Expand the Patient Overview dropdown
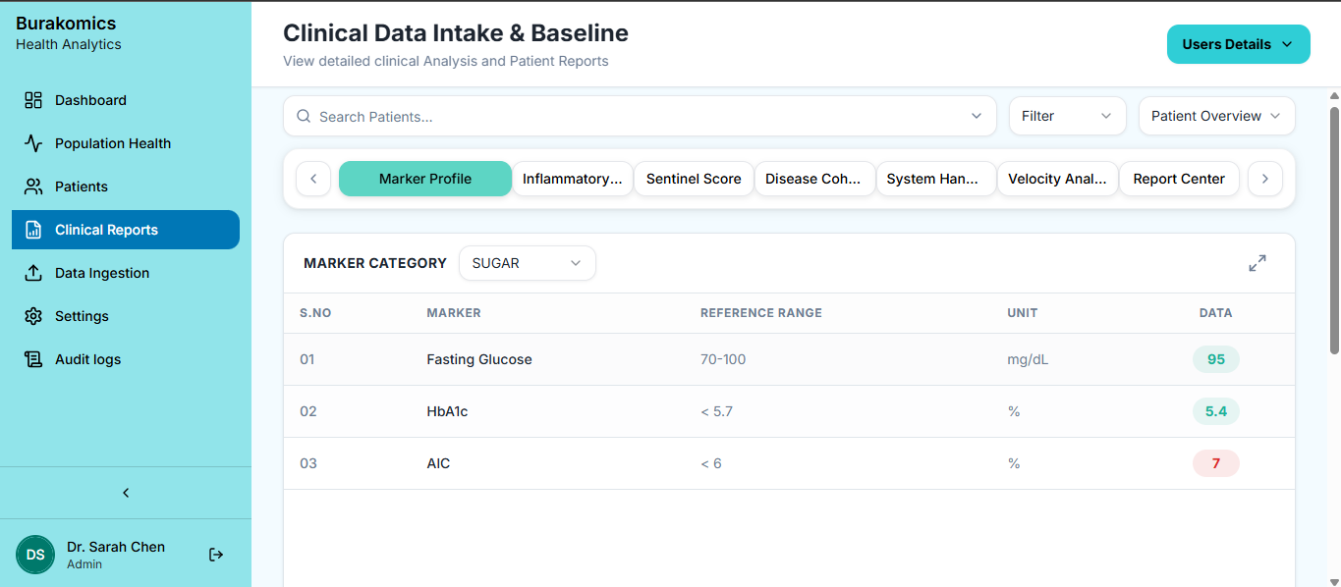1341x587 pixels. 1216,116
